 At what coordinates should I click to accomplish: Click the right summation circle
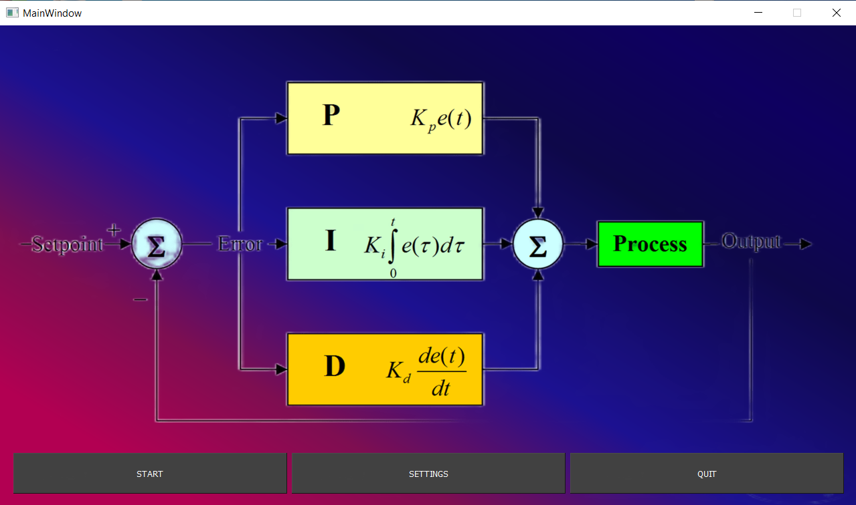pos(538,244)
